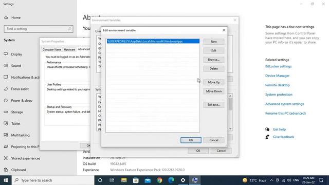This screenshot has width=329, height=185.
Task: Cancel the Edit environment variable dialog
Action: tap(214, 140)
